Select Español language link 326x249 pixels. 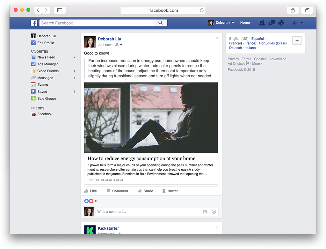[x=257, y=39]
